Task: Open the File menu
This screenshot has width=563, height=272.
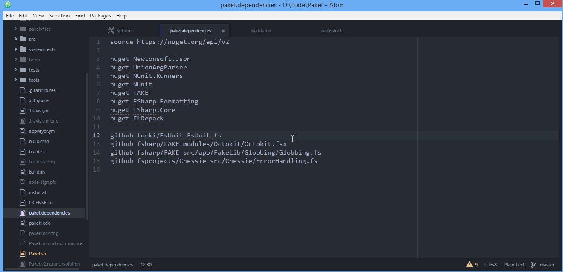Action: click(10, 16)
